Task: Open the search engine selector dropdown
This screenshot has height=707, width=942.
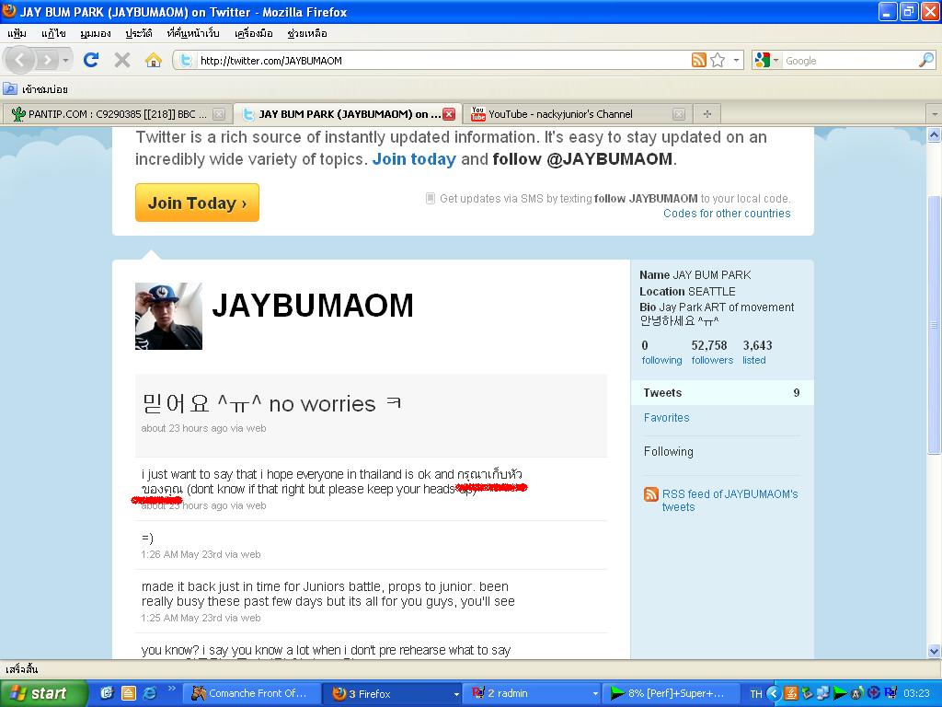Action: click(x=775, y=60)
